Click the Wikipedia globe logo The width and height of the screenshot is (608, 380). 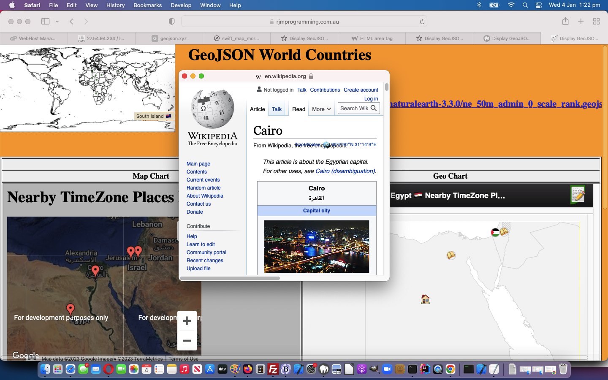tap(212, 109)
